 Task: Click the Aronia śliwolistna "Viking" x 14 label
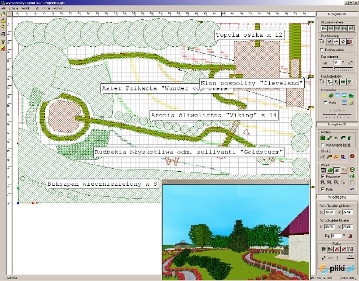coord(214,115)
